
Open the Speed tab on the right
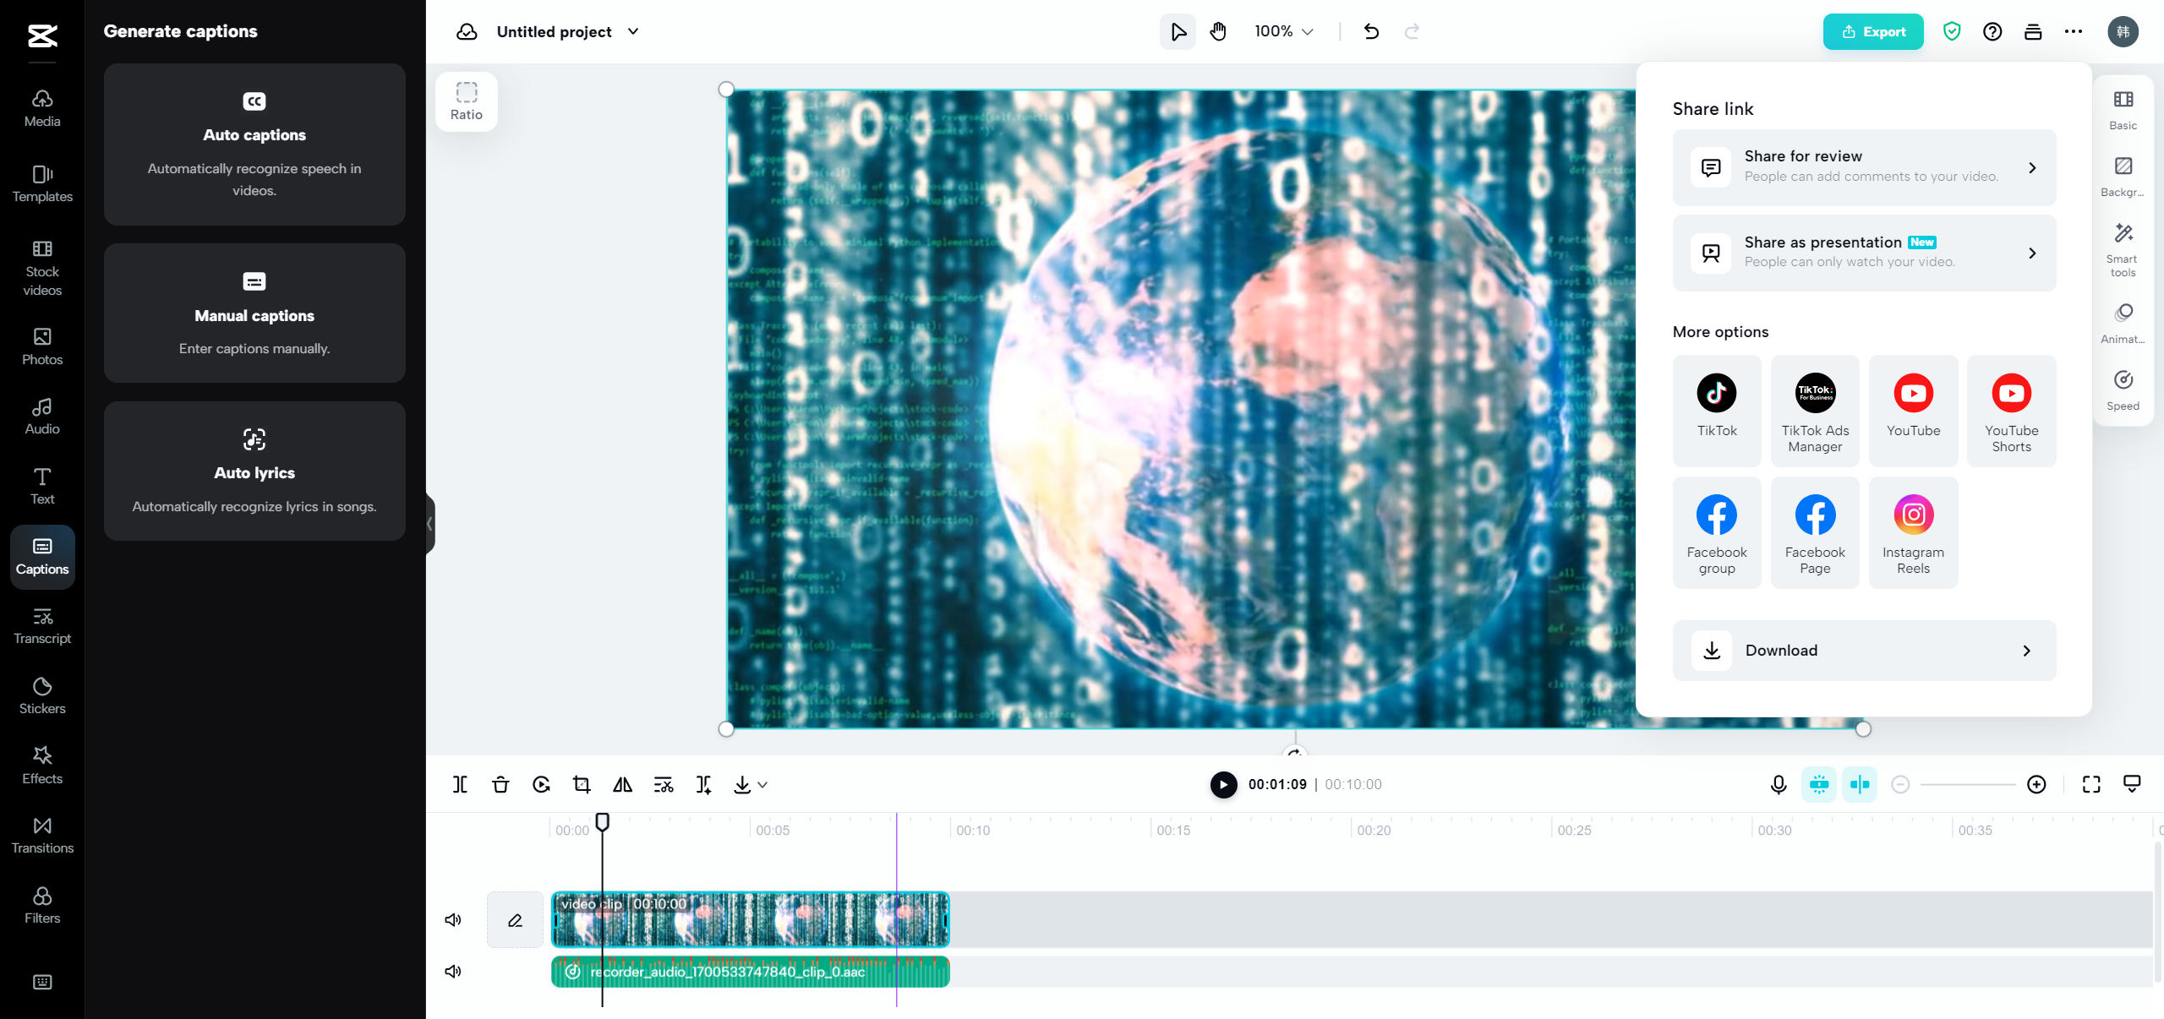click(x=2123, y=390)
